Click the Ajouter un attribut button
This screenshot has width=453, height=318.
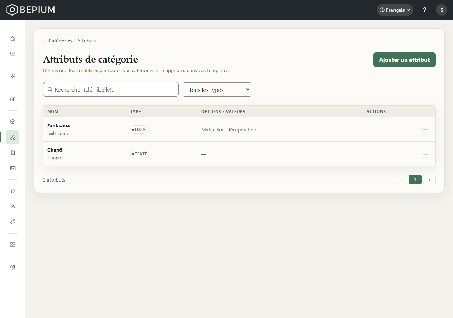pyautogui.click(x=405, y=60)
